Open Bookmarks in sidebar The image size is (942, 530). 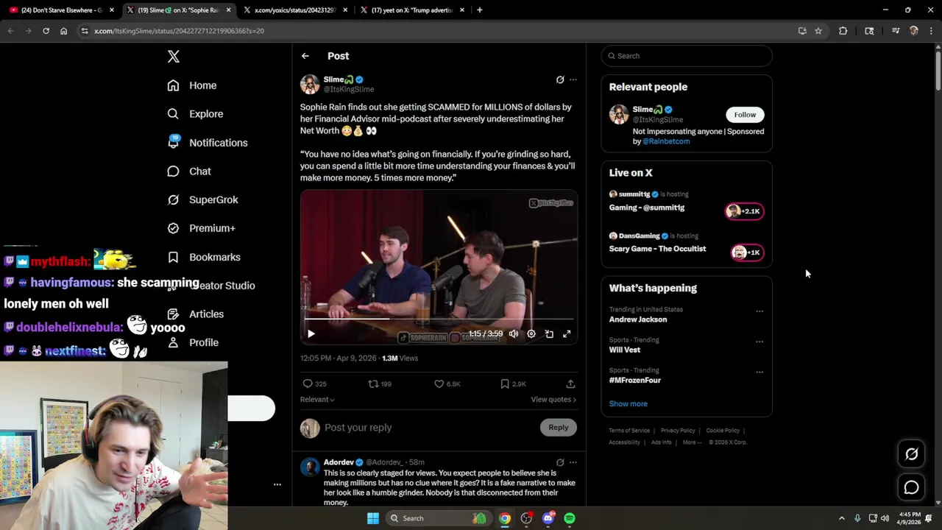click(204, 257)
